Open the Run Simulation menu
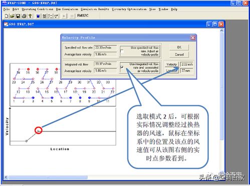250x186 pixels. (x=67, y=9)
